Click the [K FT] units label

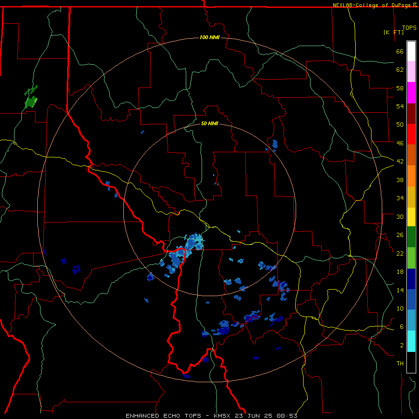pos(393,32)
